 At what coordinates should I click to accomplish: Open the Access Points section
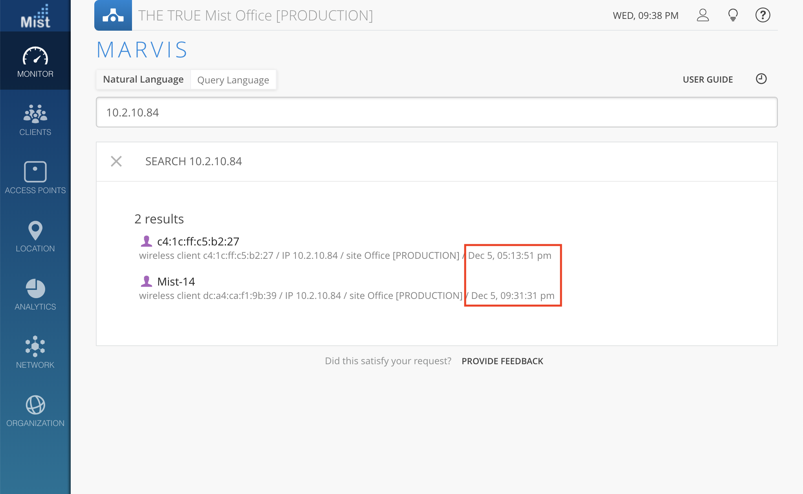35,178
